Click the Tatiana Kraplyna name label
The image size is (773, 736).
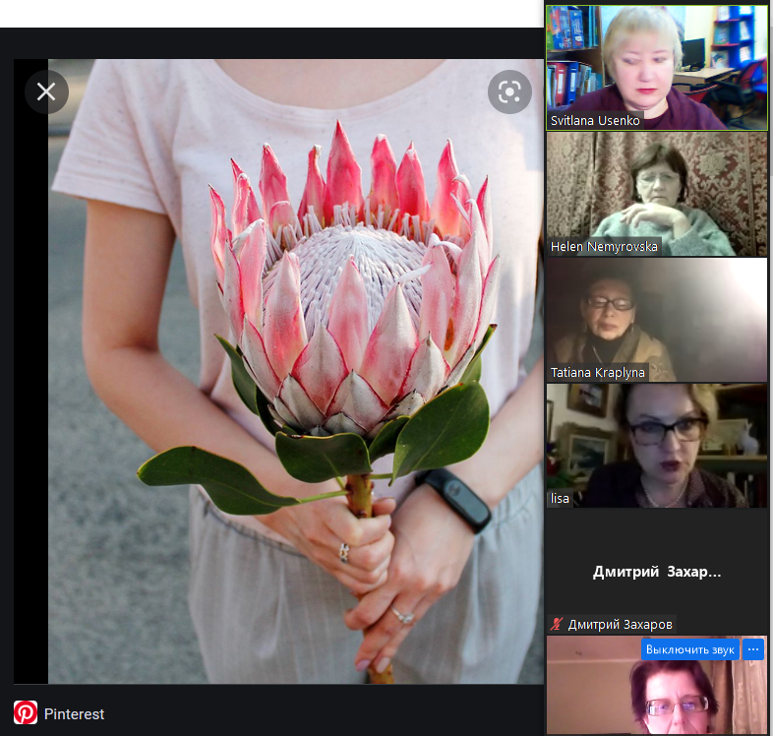click(x=598, y=373)
